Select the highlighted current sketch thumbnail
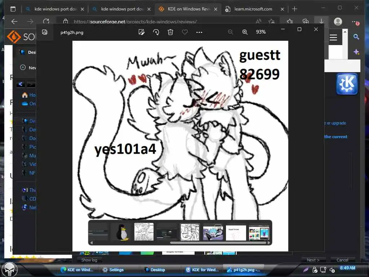369x277 pixels. click(x=190, y=232)
